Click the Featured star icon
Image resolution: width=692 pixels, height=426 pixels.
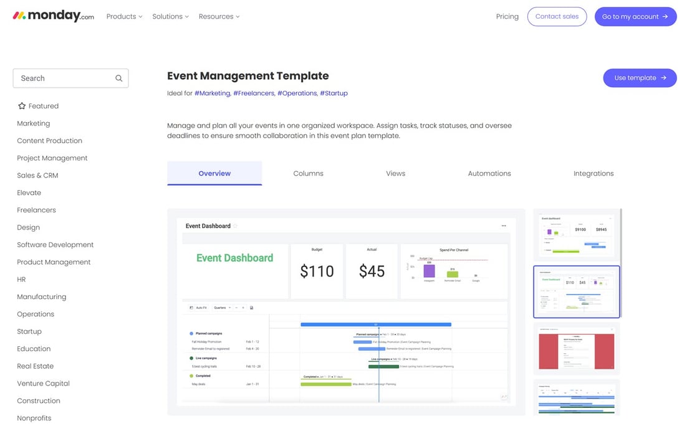22,106
